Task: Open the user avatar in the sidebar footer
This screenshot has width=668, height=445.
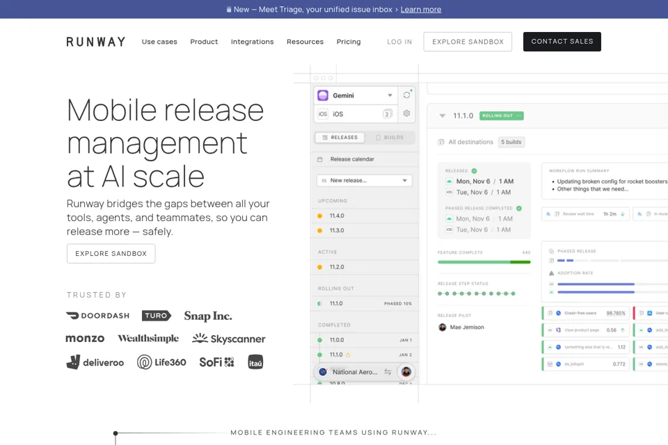Action: click(406, 372)
